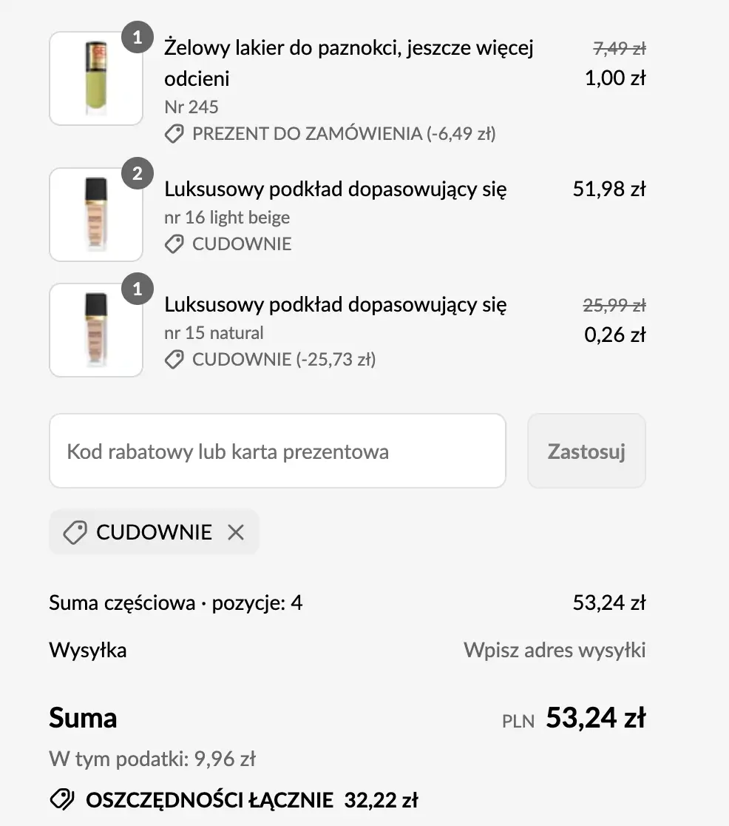Click the tag icon beside PREZENT DO ZAMÓWIENIA

pos(174,134)
